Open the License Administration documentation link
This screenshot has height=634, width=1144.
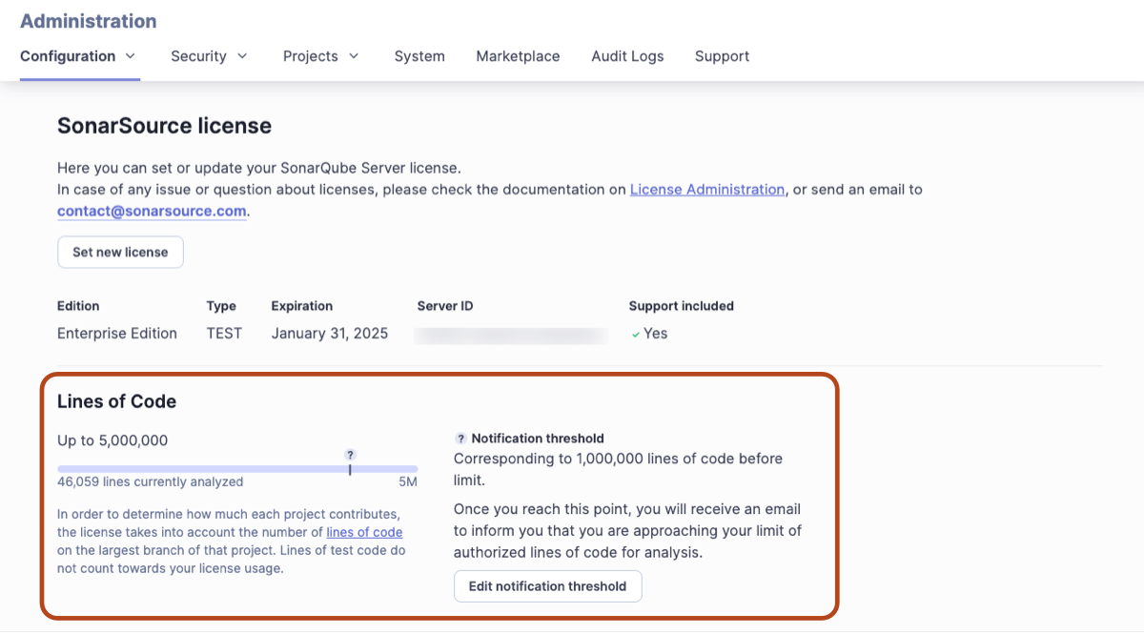pyautogui.click(x=706, y=189)
